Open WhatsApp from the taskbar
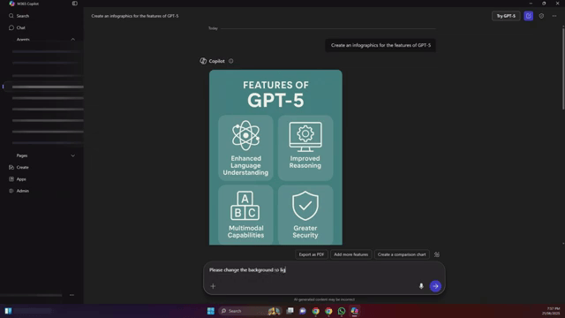Image resolution: width=565 pixels, height=318 pixels. [342, 311]
